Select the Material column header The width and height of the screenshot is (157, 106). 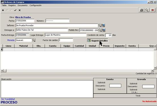[24, 46]
